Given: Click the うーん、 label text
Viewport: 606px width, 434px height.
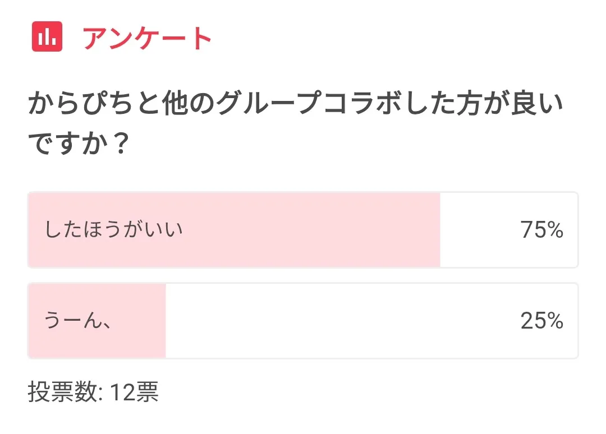Looking at the screenshot, I should (x=77, y=321).
